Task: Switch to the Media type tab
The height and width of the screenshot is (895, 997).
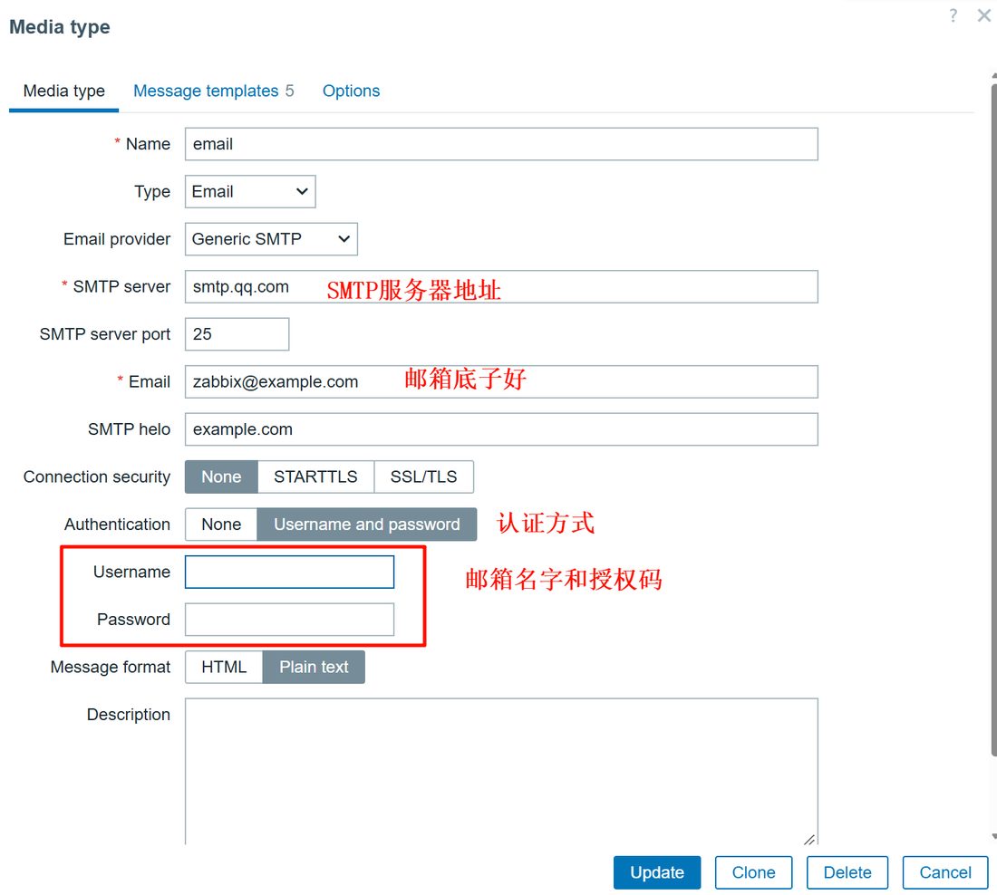Action: click(x=64, y=91)
